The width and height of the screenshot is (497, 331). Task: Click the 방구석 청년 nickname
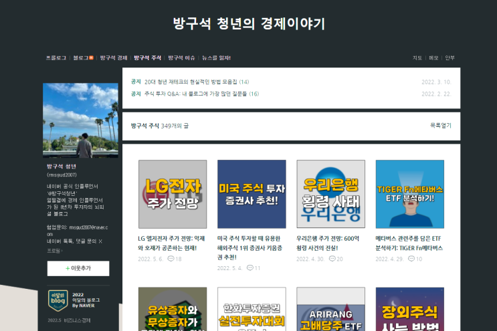(x=62, y=167)
